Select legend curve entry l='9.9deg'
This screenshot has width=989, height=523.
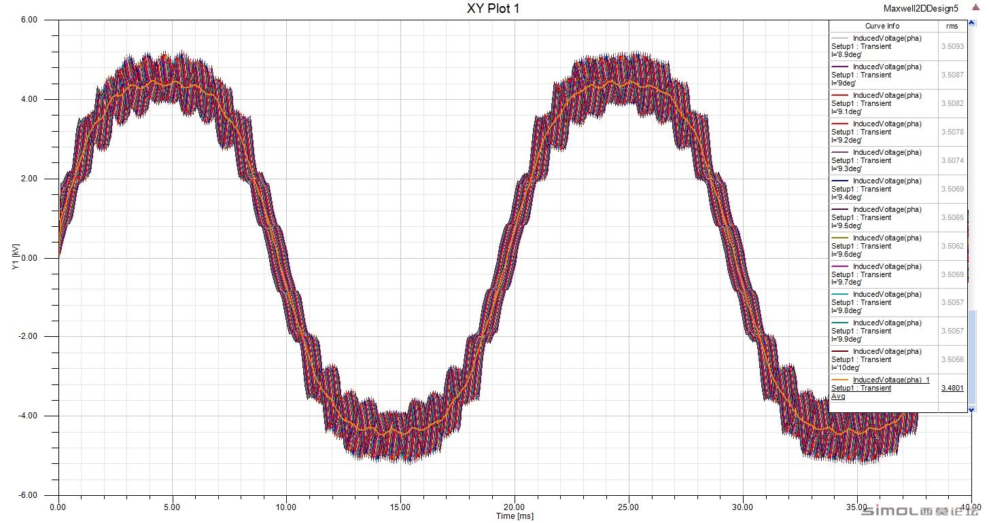(x=883, y=331)
